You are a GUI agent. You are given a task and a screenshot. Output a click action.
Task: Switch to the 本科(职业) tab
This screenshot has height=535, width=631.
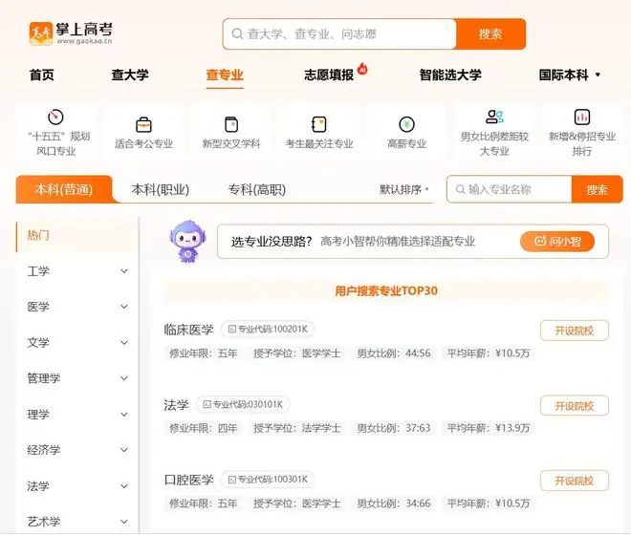pyautogui.click(x=161, y=189)
